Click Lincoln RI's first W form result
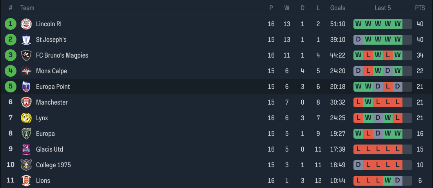Image resolution: width=433 pixels, height=188 pixels. tap(358, 24)
